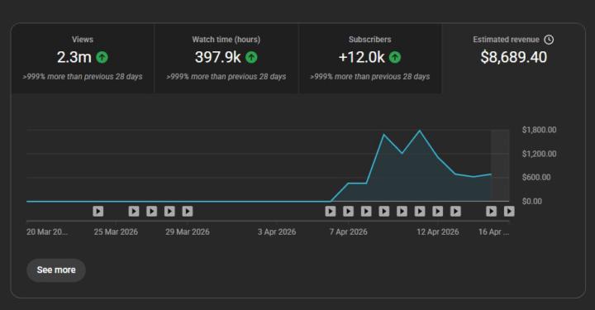Image resolution: width=595 pixels, height=310 pixels.
Task: Click the 29 Mar 2026 date label
Action: 188,231
